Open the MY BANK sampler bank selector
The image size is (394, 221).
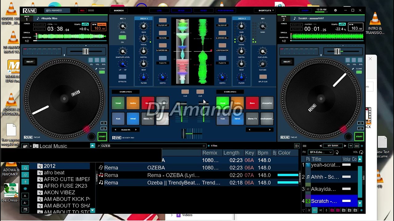(333, 146)
